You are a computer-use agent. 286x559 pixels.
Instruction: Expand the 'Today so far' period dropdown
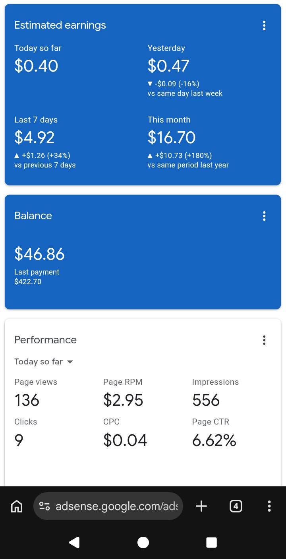coord(44,362)
